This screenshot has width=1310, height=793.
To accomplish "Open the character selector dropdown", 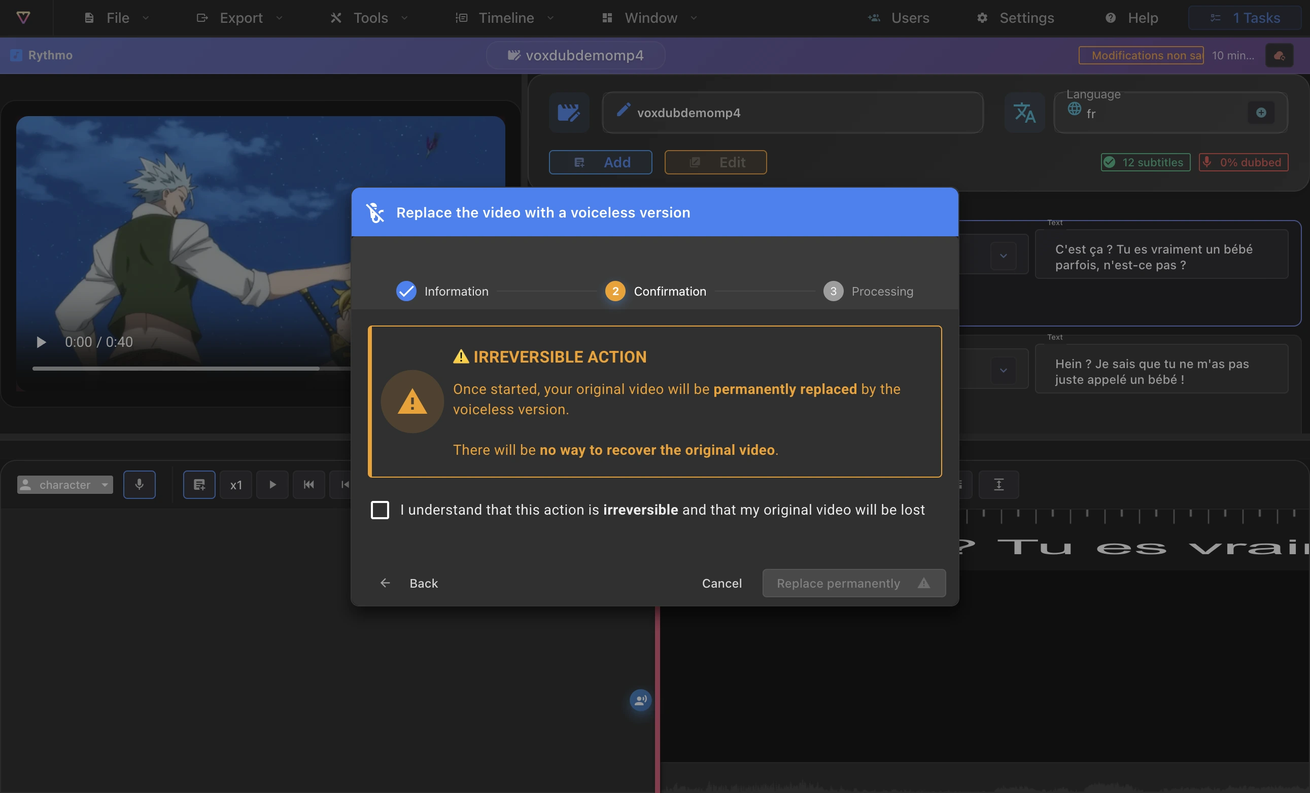I will 65,484.
